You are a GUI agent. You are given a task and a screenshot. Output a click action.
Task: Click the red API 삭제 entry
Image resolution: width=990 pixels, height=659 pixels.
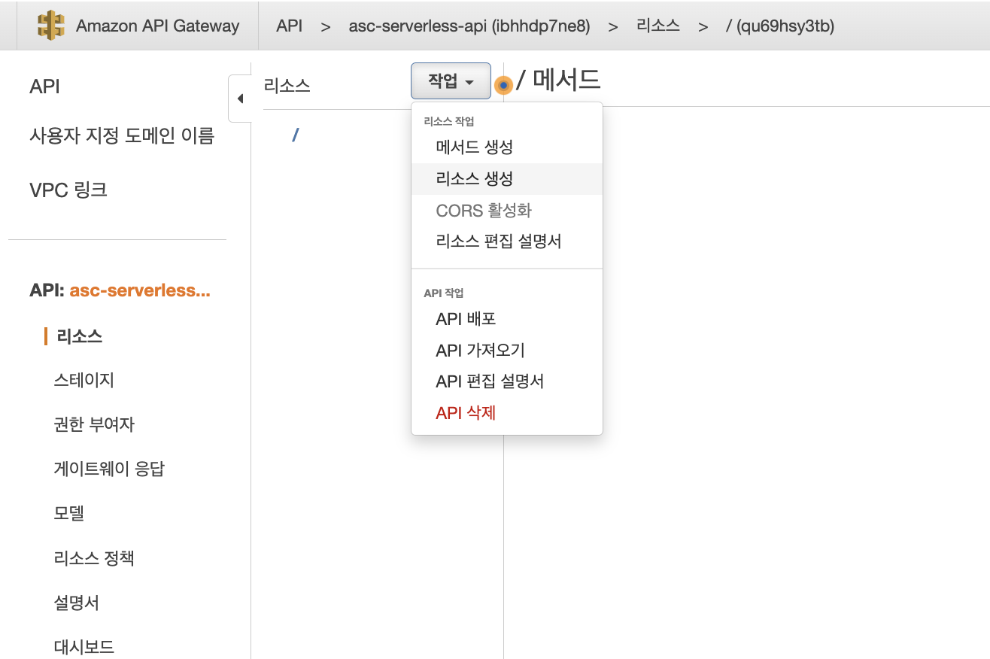point(507,413)
